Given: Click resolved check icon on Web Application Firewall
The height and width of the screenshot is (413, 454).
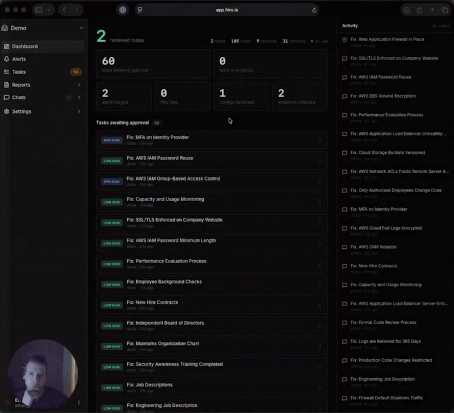Looking at the screenshot, I should tap(344, 40).
